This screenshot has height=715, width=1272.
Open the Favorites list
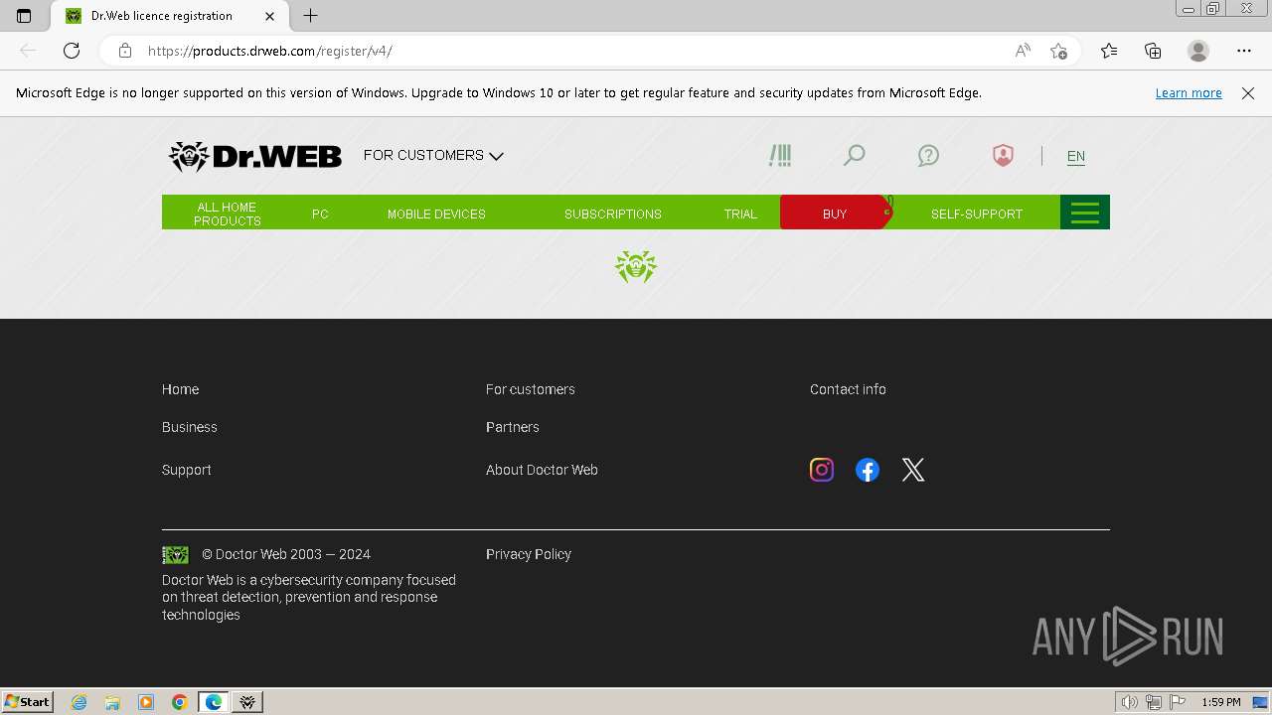pyautogui.click(x=1109, y=51)
